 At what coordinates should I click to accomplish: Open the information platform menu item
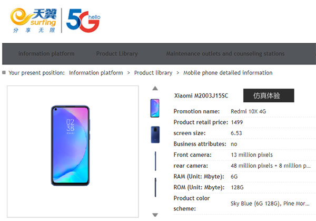click(46, 54)
